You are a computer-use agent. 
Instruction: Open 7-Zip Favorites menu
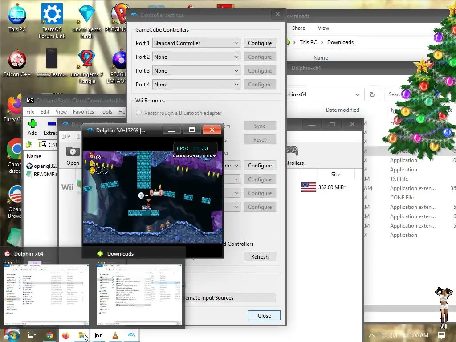point(83,112)
